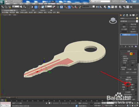Screen dimensions: 139x107
Task: Toggle Percent Snap button
Action: tap(73, 7)
